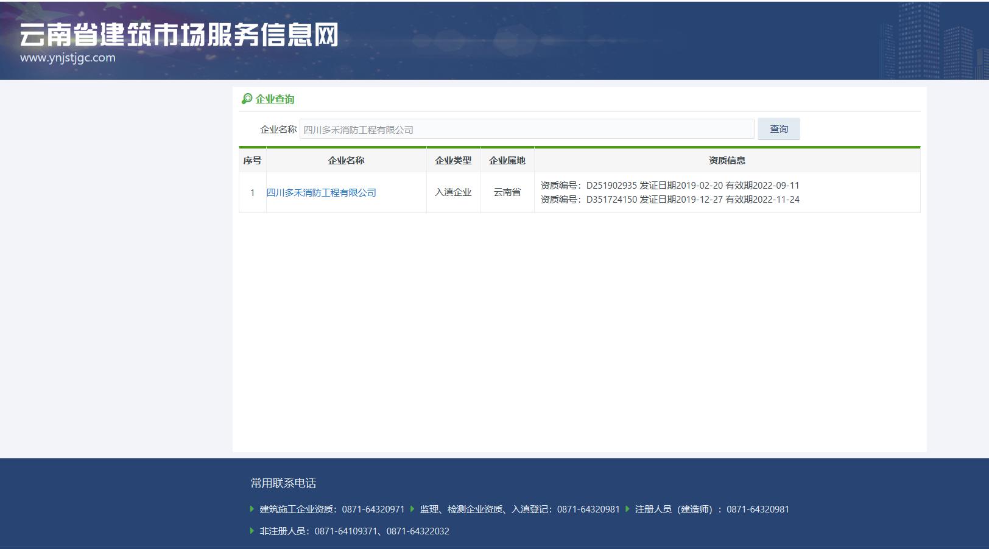Select qualification entry D351724150

(x=669, y=200)
